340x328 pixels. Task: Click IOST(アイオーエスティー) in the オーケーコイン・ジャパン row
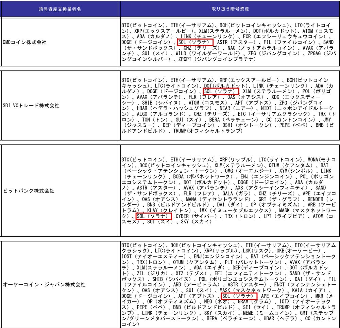[153, 256]
